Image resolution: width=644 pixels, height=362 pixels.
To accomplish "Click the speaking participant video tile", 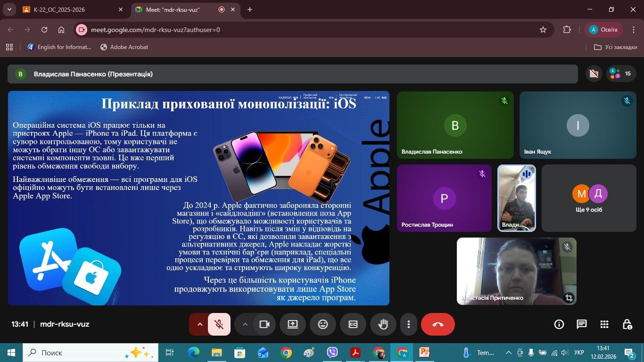I will 517,198.
